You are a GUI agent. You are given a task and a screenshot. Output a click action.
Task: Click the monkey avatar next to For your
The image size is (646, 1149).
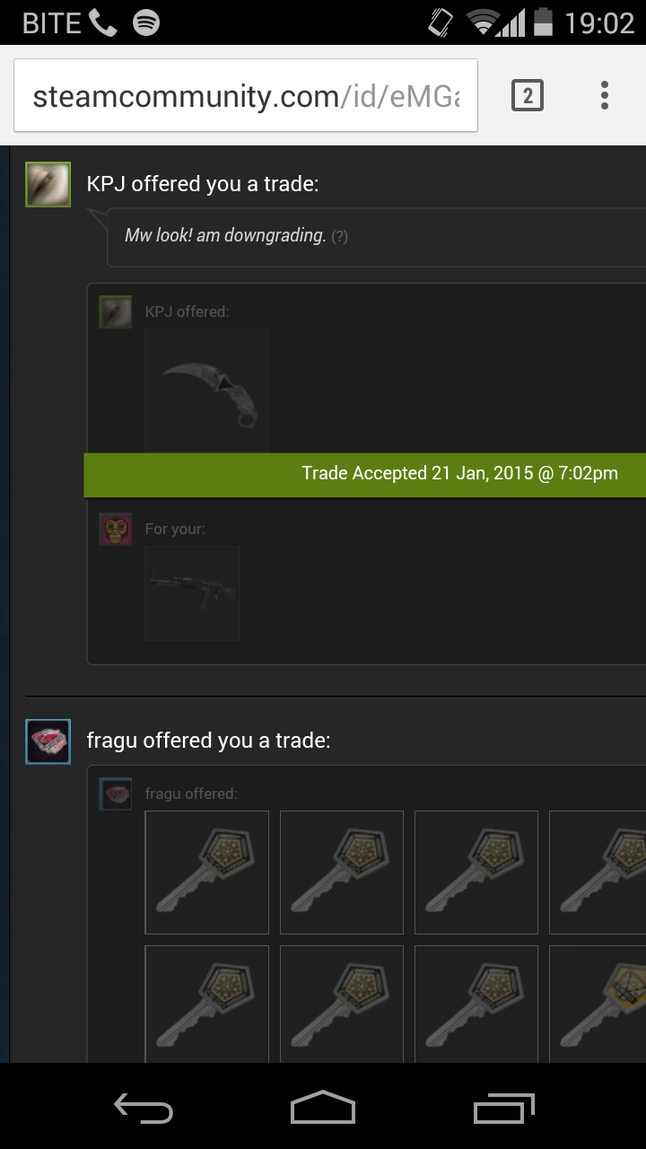point(116,530)
